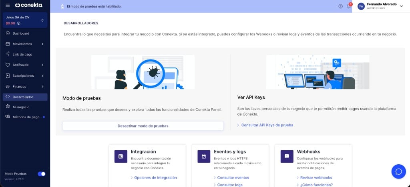Open the Consultar logs link
Screen dimensions: 410x187
(x=229, y=185)
